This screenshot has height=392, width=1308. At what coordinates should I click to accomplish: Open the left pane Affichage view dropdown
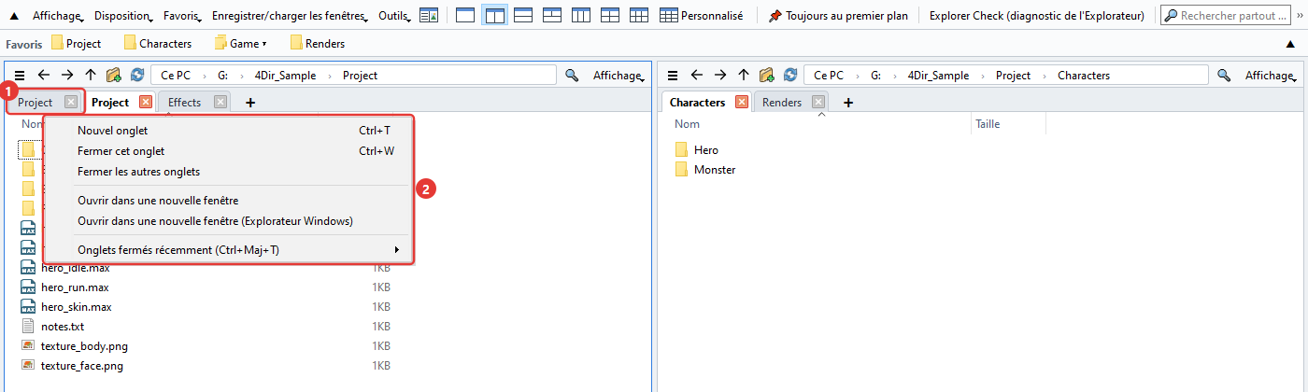[619, 76]
